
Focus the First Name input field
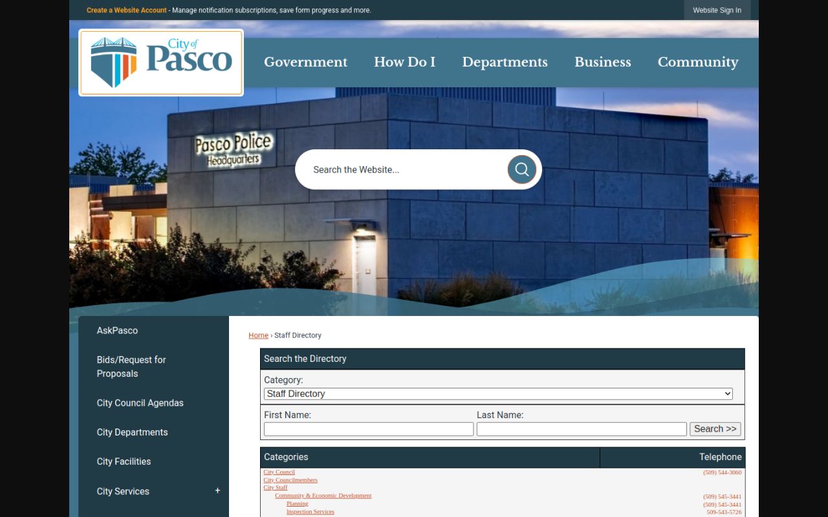[369, 429]
